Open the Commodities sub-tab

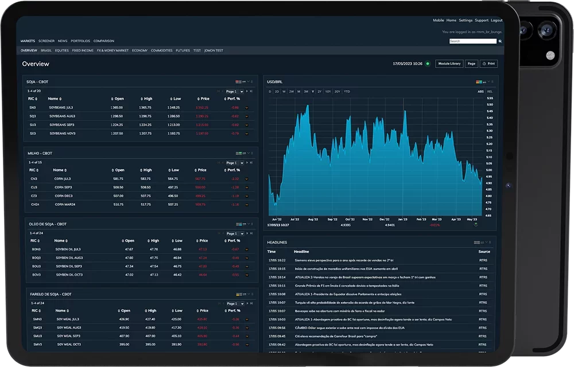[x=161, y=50]
